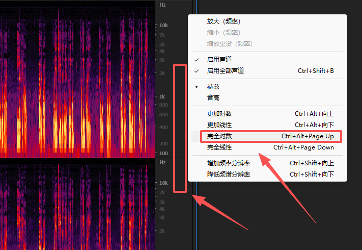Select the 音高 scale option
The image size is (362, 250).
point(267,98)
